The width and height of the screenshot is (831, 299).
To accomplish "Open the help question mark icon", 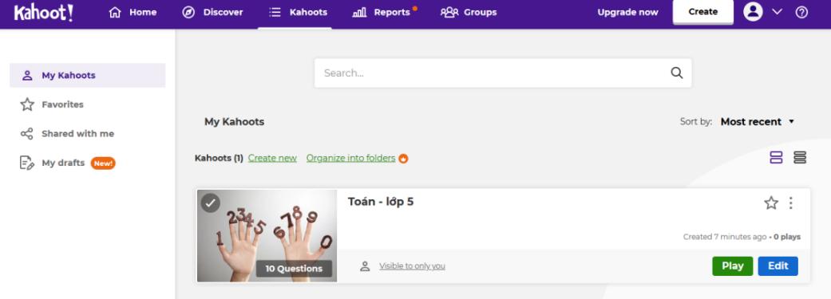I will (x=801, y=12).
